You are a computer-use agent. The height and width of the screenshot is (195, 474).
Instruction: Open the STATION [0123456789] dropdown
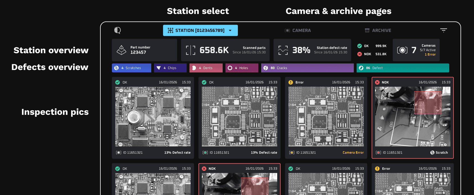coord(200,30)
